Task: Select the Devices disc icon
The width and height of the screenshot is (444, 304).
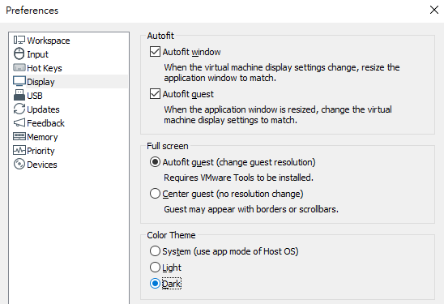Action: pos(19,164)
